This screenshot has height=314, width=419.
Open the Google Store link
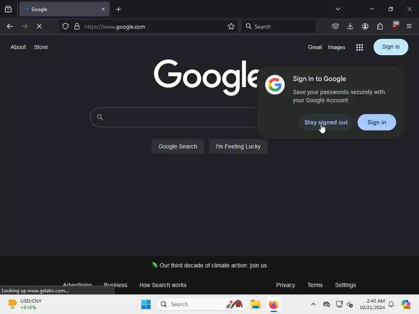[41, 47]
